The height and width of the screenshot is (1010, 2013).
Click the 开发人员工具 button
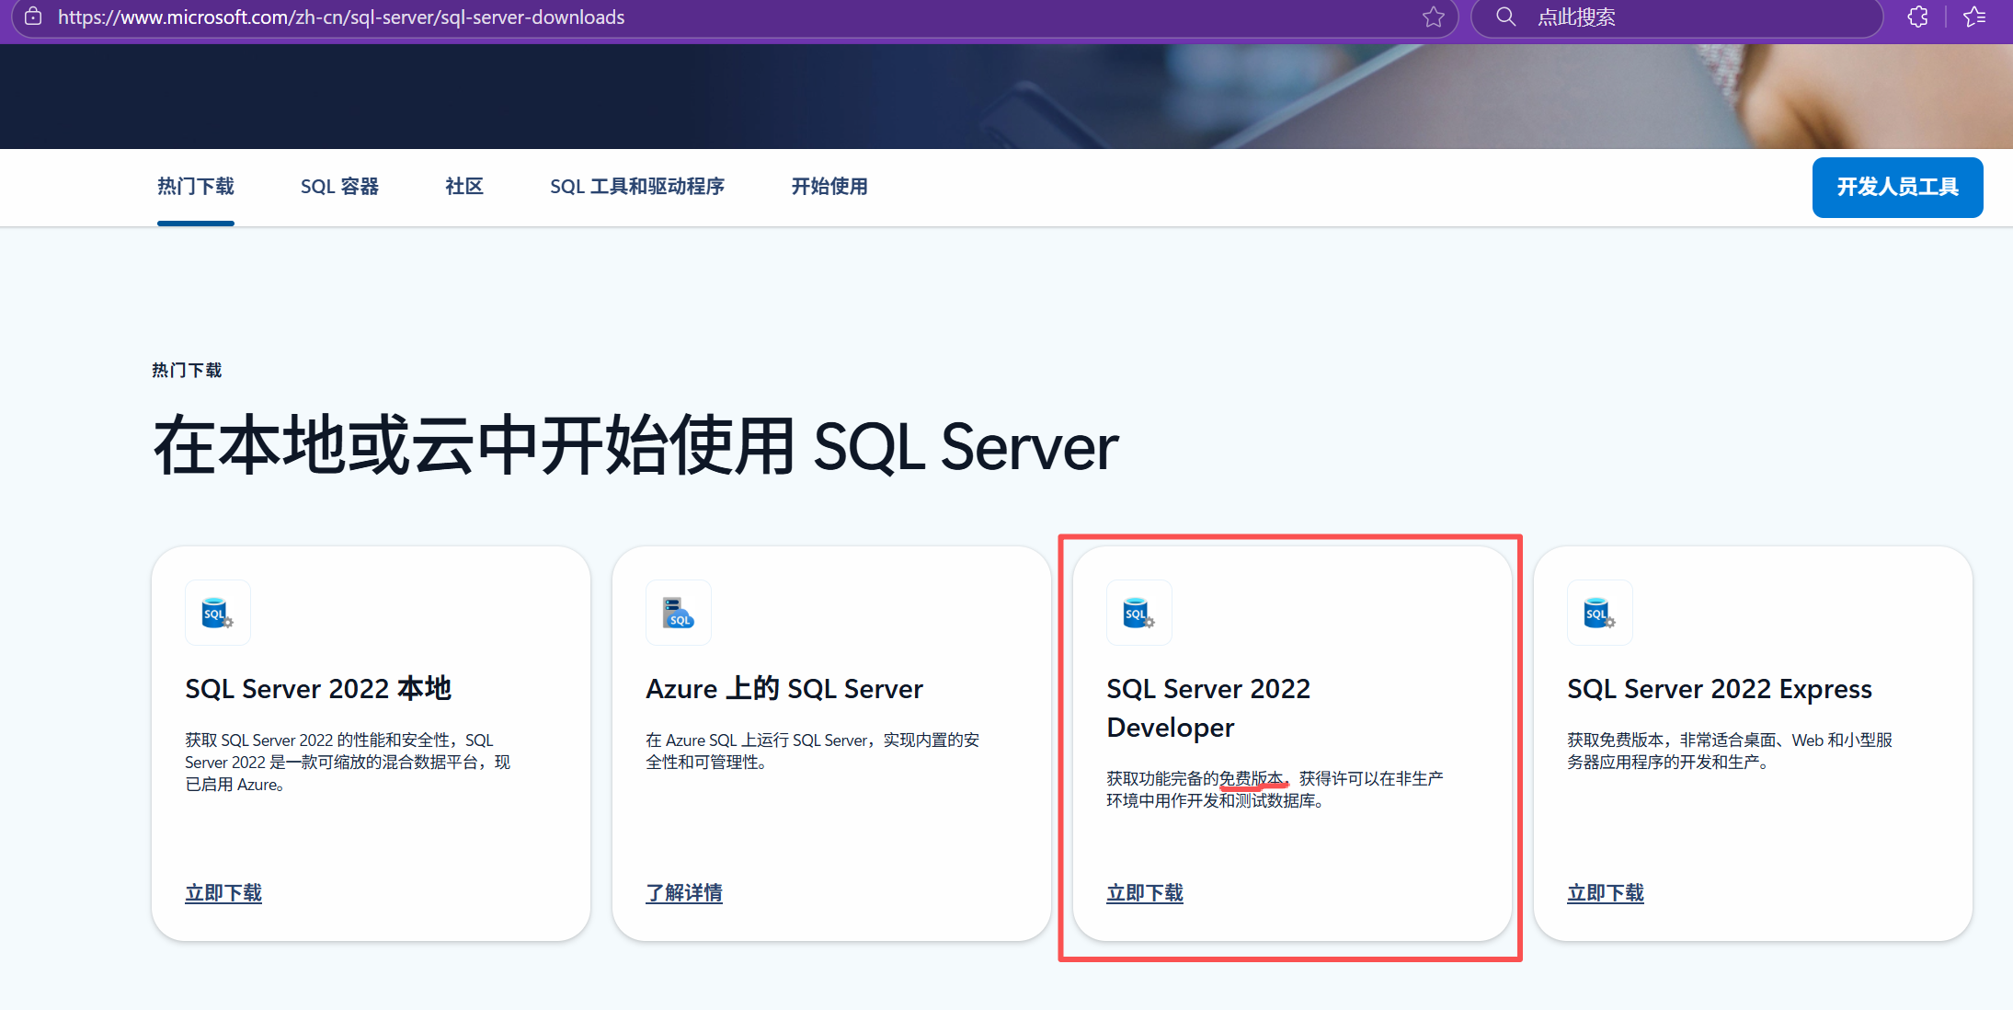[x=1897, y=187]
